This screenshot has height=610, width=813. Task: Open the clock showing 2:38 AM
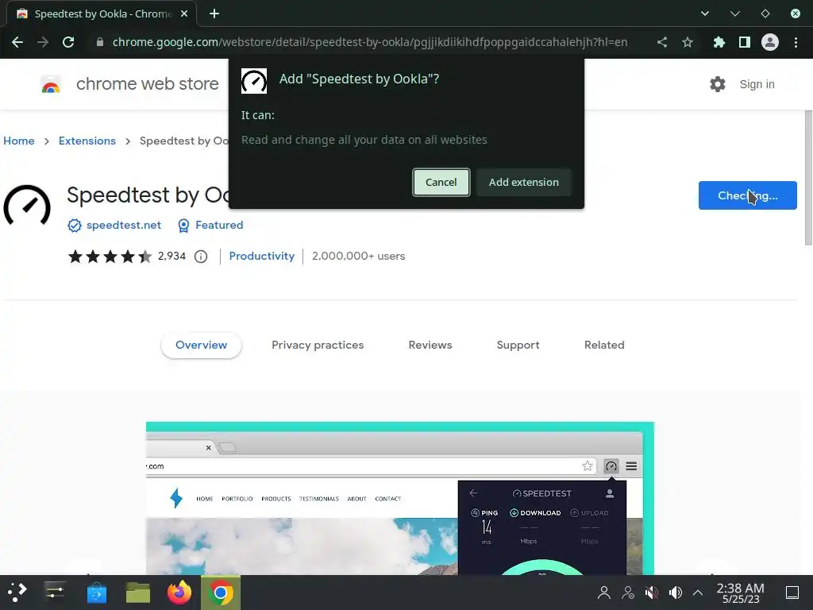pyautogui.click(x=741, y=593)
